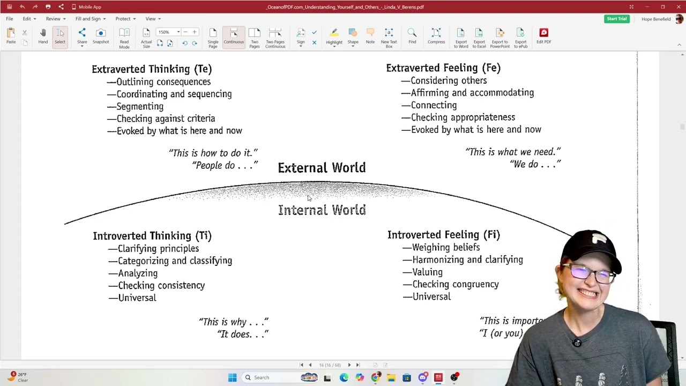Open the File menu

pos(10,19)
